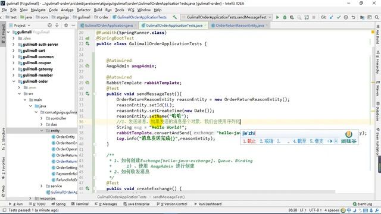Open the Structure side tool window

[x=3, y=139]
